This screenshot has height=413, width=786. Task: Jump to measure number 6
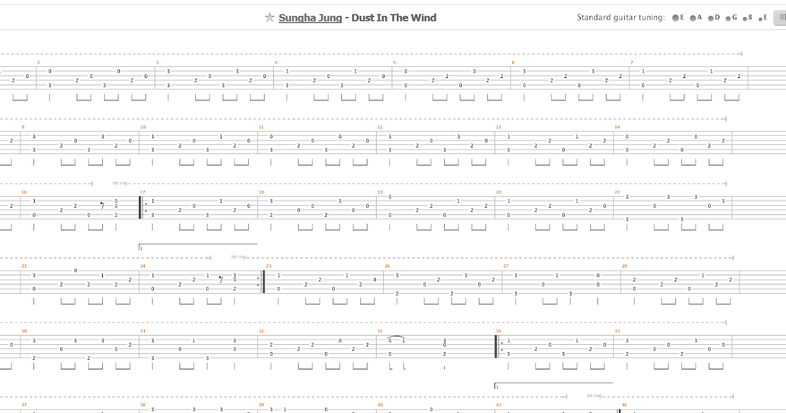(513, 62)
